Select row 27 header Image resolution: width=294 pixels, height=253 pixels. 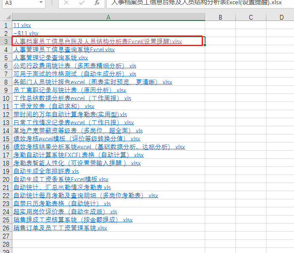[x=6, y=236]
